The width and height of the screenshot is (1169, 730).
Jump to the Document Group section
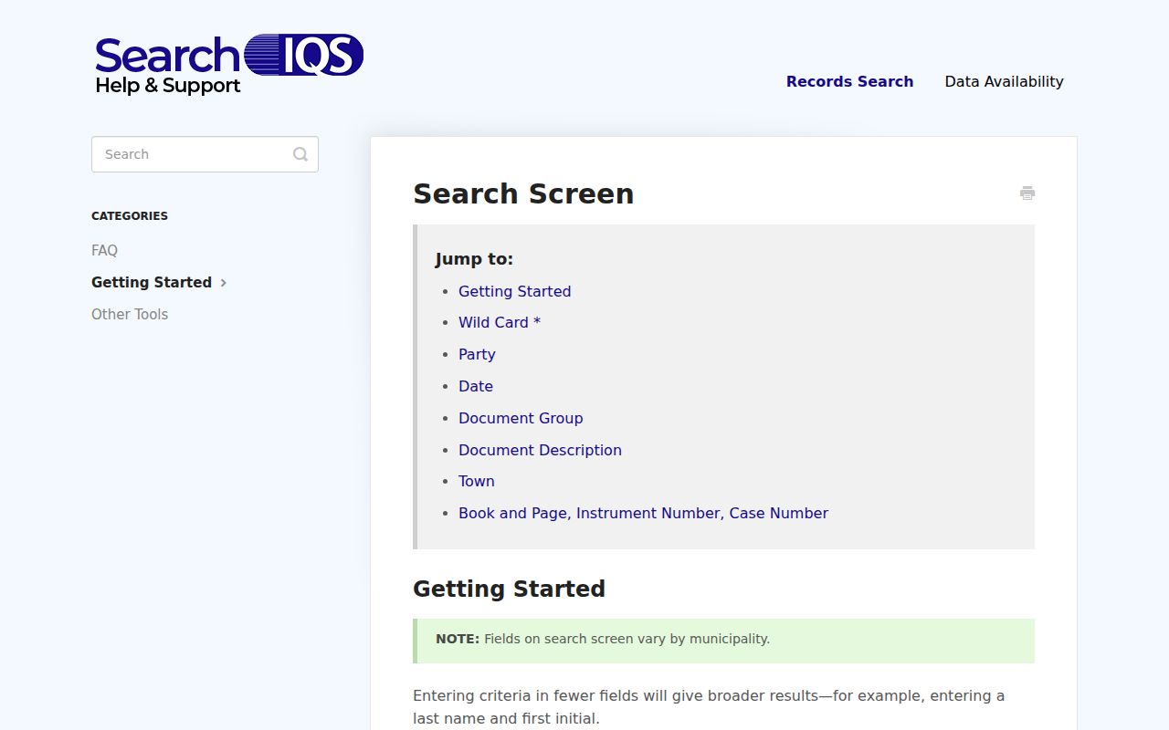(521, 418)
